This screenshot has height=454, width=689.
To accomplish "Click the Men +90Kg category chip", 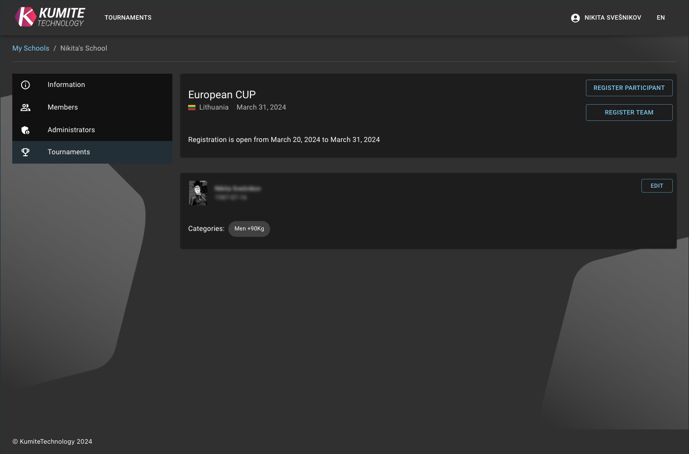I will (x=249, y=229).
